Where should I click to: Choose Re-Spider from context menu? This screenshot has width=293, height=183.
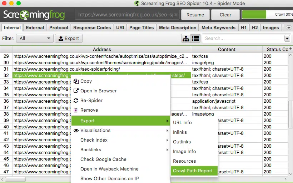pyautogui.click(x=121, y=101)
